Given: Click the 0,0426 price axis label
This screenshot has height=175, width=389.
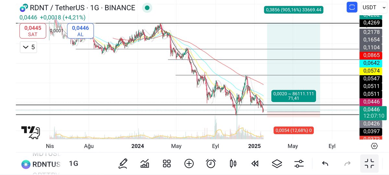Looking at the screenshot, I should (371, 123).
